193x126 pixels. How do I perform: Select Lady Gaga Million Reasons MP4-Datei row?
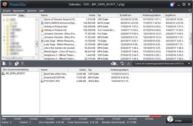[114, 44]
